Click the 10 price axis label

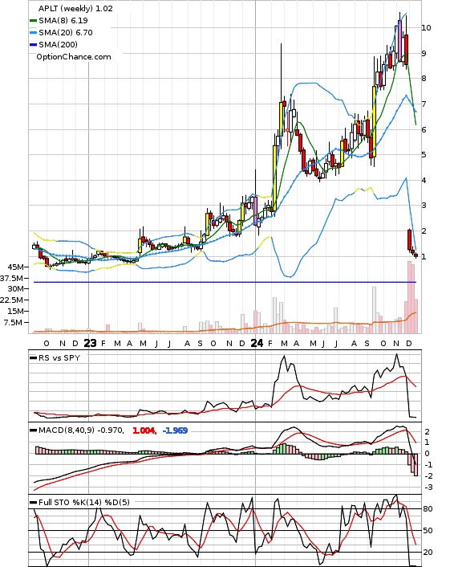pos(426,28)
